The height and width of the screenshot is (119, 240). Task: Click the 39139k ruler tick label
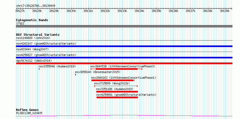tap(225, 11)
